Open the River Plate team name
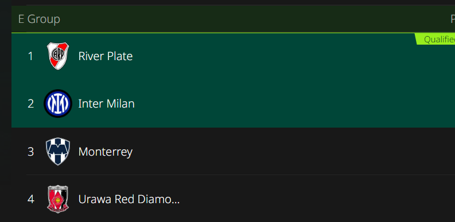The image size is (455, 222). click(106, 56)
